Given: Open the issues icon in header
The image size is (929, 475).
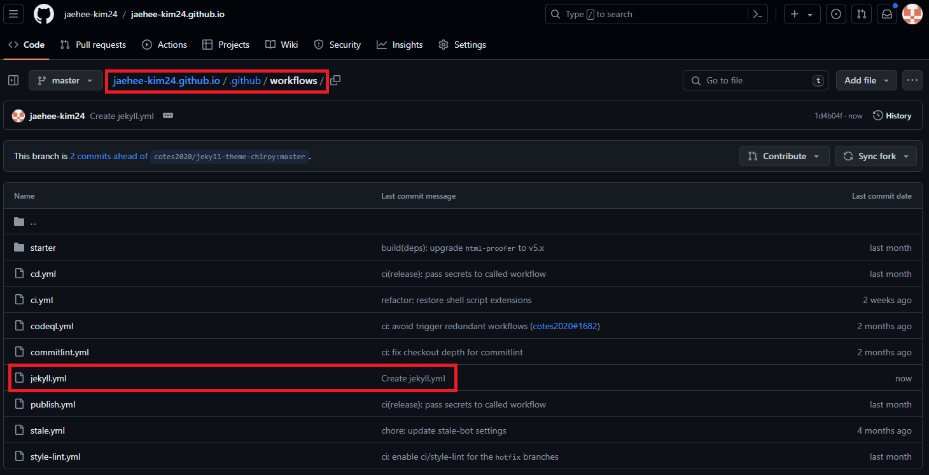Looking at the screenshot, I should click(x=836, y=14).
